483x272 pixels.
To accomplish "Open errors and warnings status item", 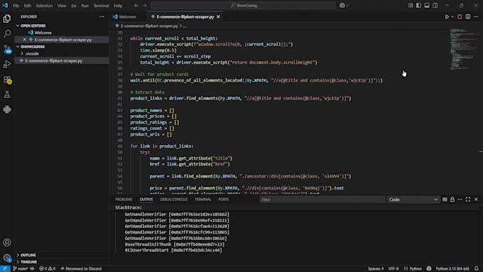I will pyautogui.click(x=48, y=268).
